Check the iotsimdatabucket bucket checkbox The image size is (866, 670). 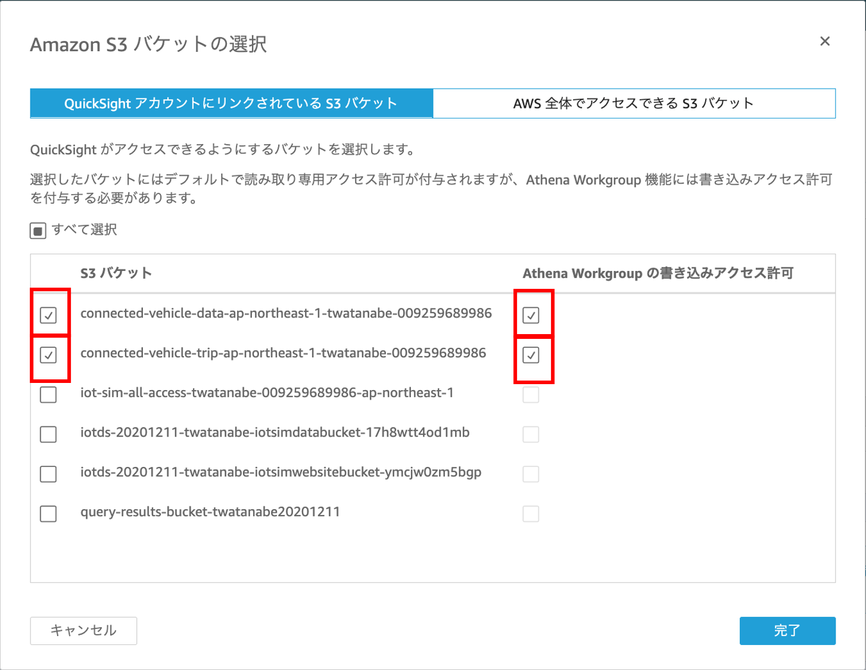click(48, 434)
